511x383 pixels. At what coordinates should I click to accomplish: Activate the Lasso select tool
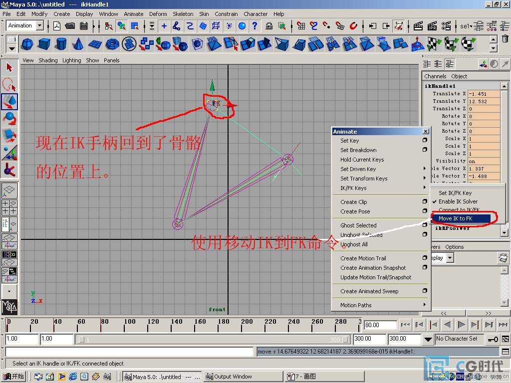click(9, 84)
